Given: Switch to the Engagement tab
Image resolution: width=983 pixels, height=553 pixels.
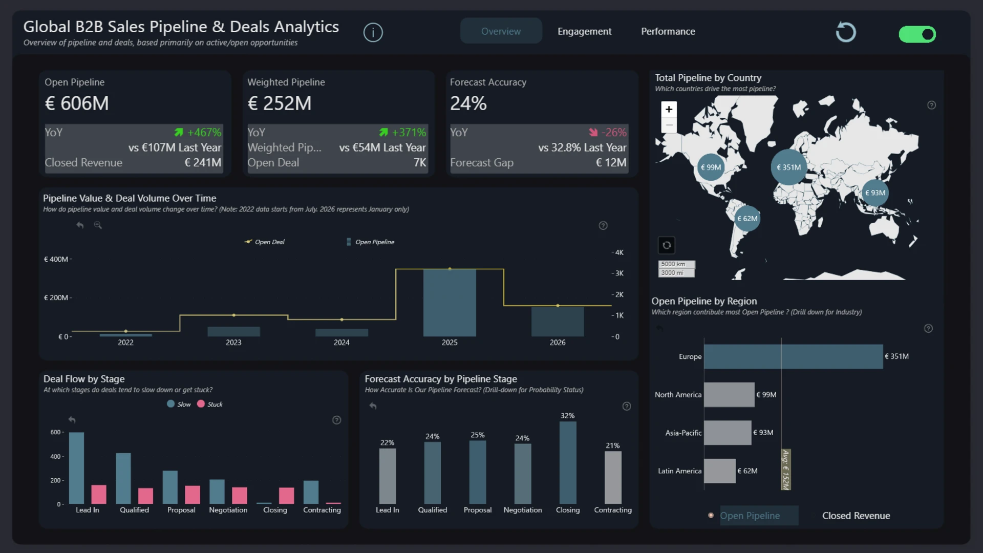Looking at the screenshot, I should click(584, 31).
